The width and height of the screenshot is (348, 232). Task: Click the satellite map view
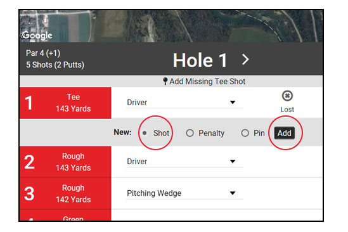click(171, 26)
